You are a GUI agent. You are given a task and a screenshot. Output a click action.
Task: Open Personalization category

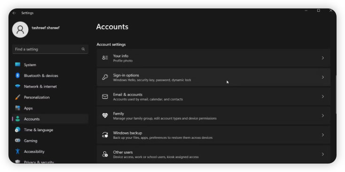point(50,97)
